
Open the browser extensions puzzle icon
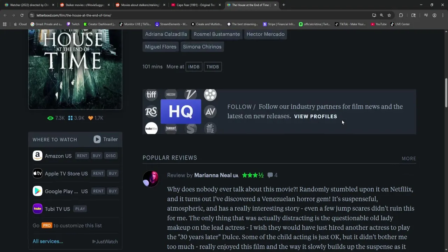[x=401, y=15]
